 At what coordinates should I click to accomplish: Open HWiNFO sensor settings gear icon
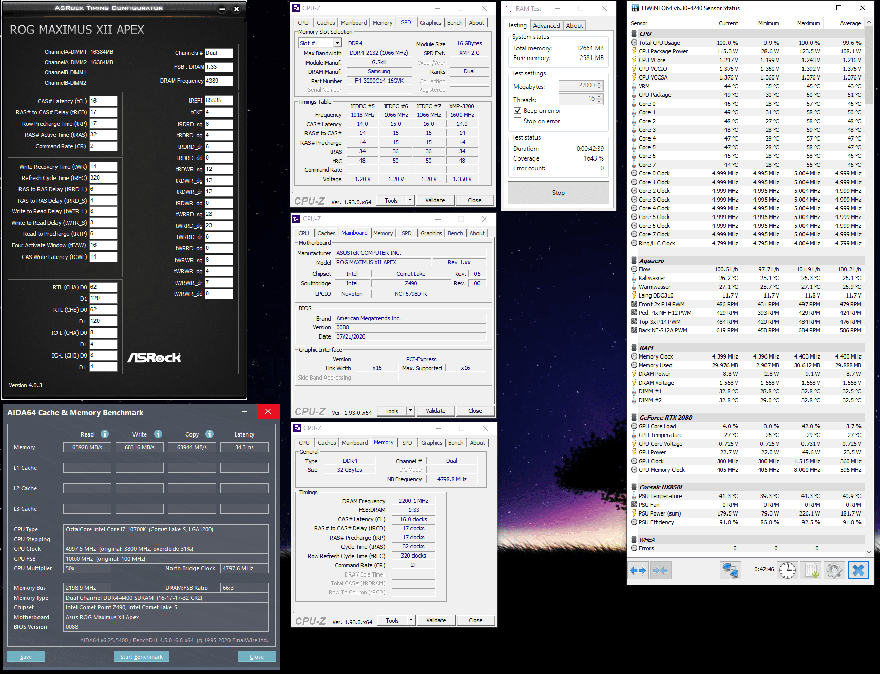pyautogui.click(x=834, y=570)
